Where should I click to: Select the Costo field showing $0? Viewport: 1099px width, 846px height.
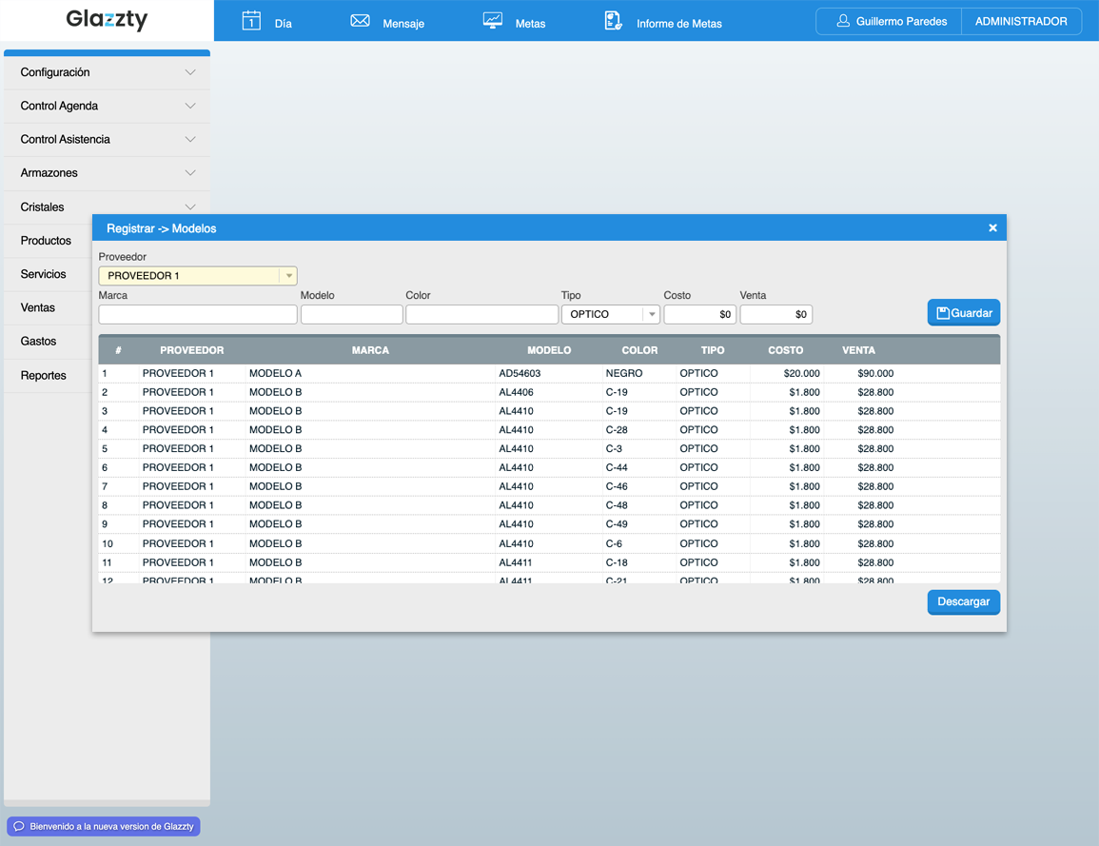[699, 314]
